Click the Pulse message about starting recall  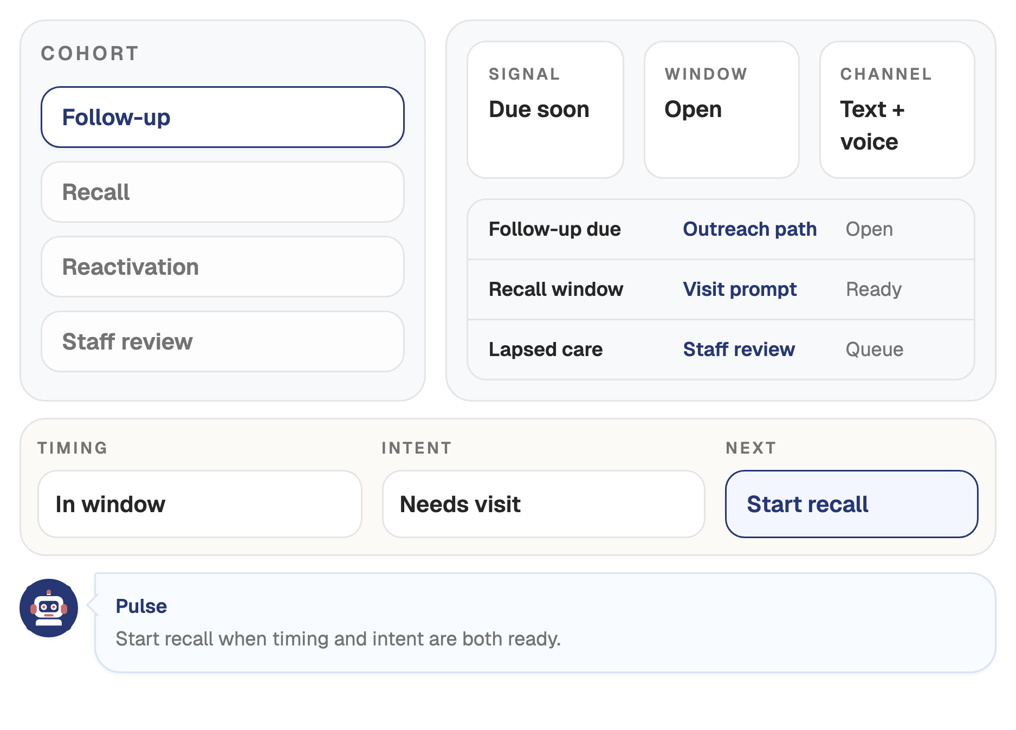(338, 639)
